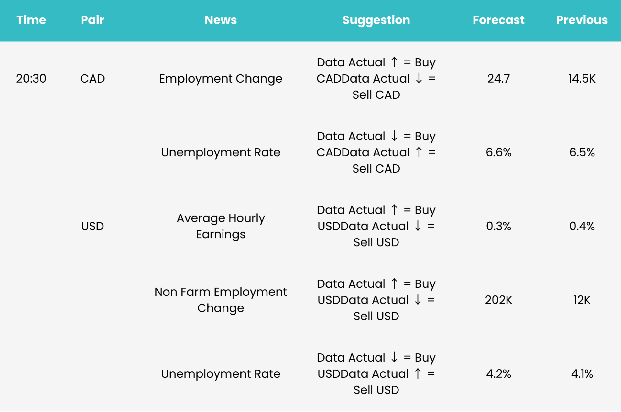Select the CAD pair cell

point(93,79)
